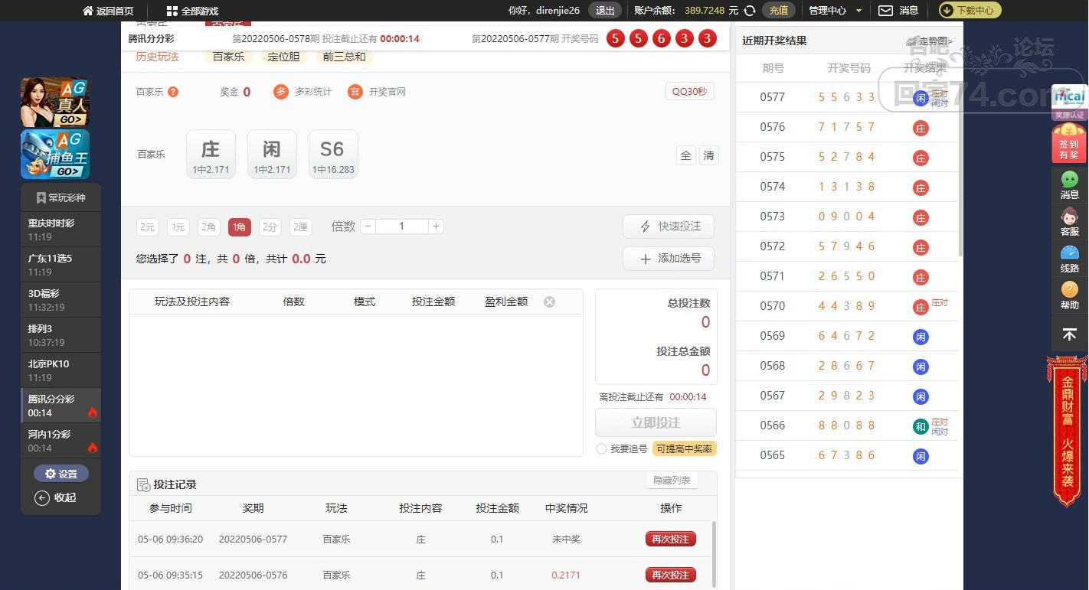Image resolution: width=1089 pixels, height=590 pixels.
Task: Select 百家乐 play type tab
Action: click(x=228, y=57)
